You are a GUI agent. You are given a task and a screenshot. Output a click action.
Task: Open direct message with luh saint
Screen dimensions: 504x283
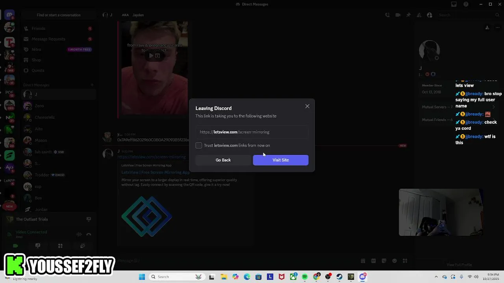(x=58, y=152)
